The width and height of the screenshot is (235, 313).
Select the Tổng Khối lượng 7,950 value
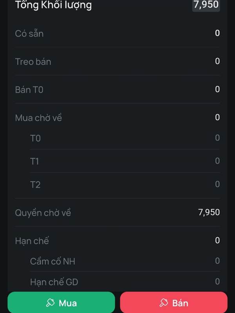206,5
